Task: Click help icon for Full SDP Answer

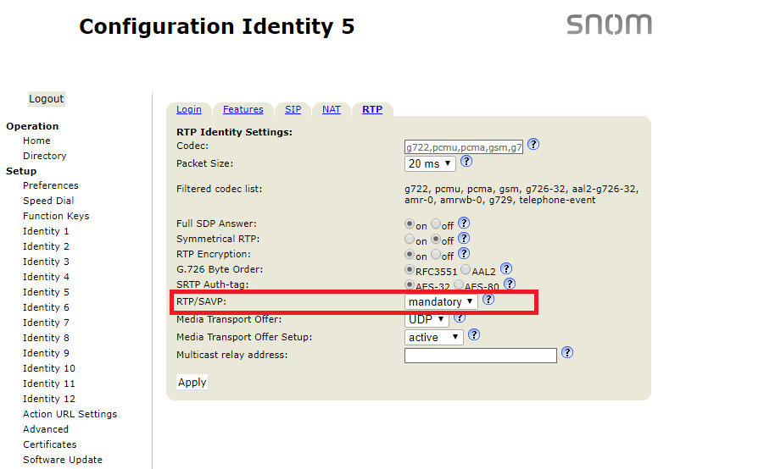Action: tap(464, 223)
